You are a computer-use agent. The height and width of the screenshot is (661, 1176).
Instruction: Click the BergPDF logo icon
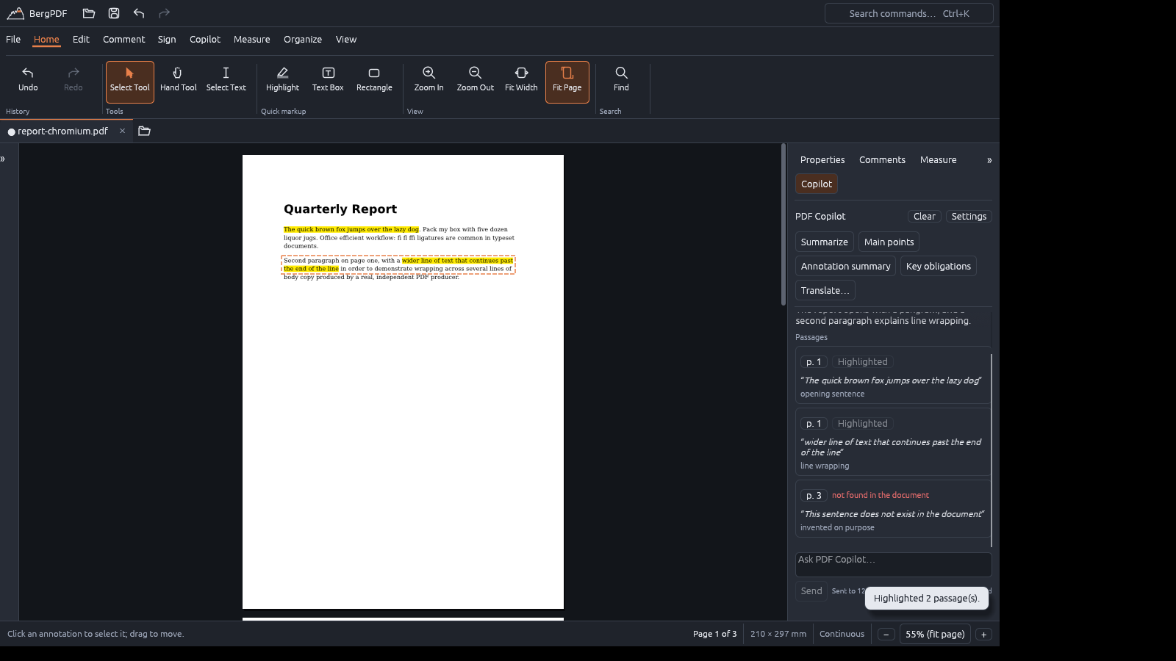[15, 13]
